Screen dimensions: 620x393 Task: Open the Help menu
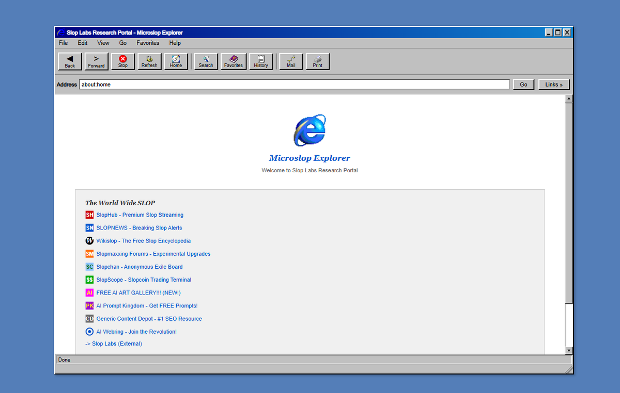click(x=175, y=43)
